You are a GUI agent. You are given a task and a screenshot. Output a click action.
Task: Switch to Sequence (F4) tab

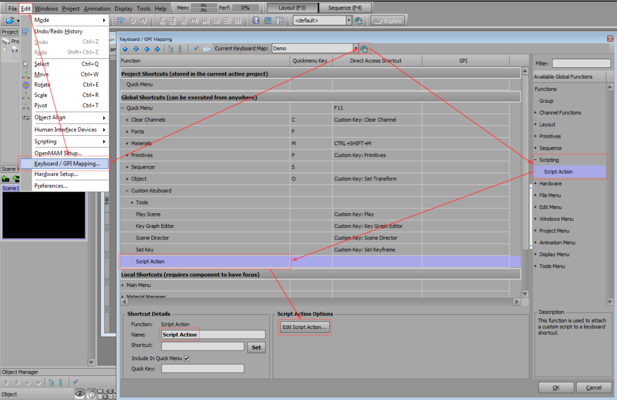(x=345, y=8)
